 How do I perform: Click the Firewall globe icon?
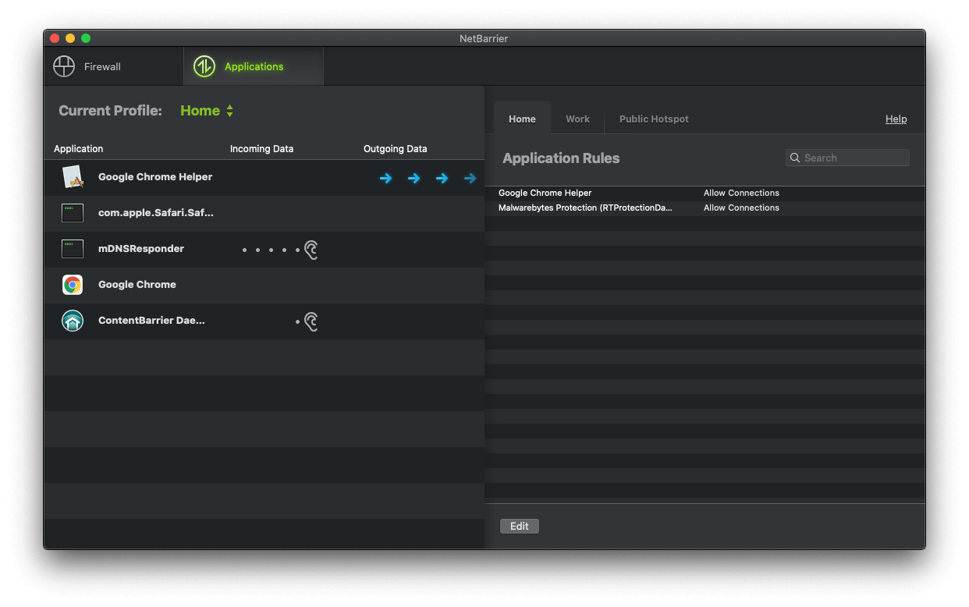pyautogui.click(x=64, y=66)
